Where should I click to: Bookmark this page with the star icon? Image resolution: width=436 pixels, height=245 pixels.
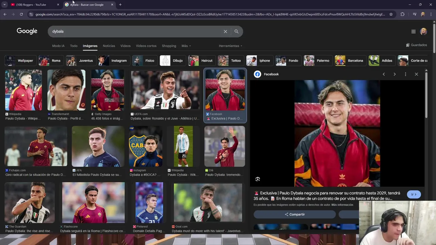click(x=391, y=14)
